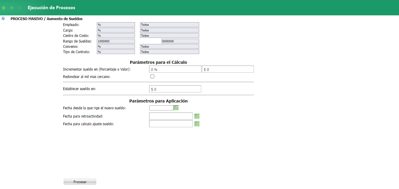399x189 pixels.
Task: Focus the Cargo code field
Action: pos(116,30)
